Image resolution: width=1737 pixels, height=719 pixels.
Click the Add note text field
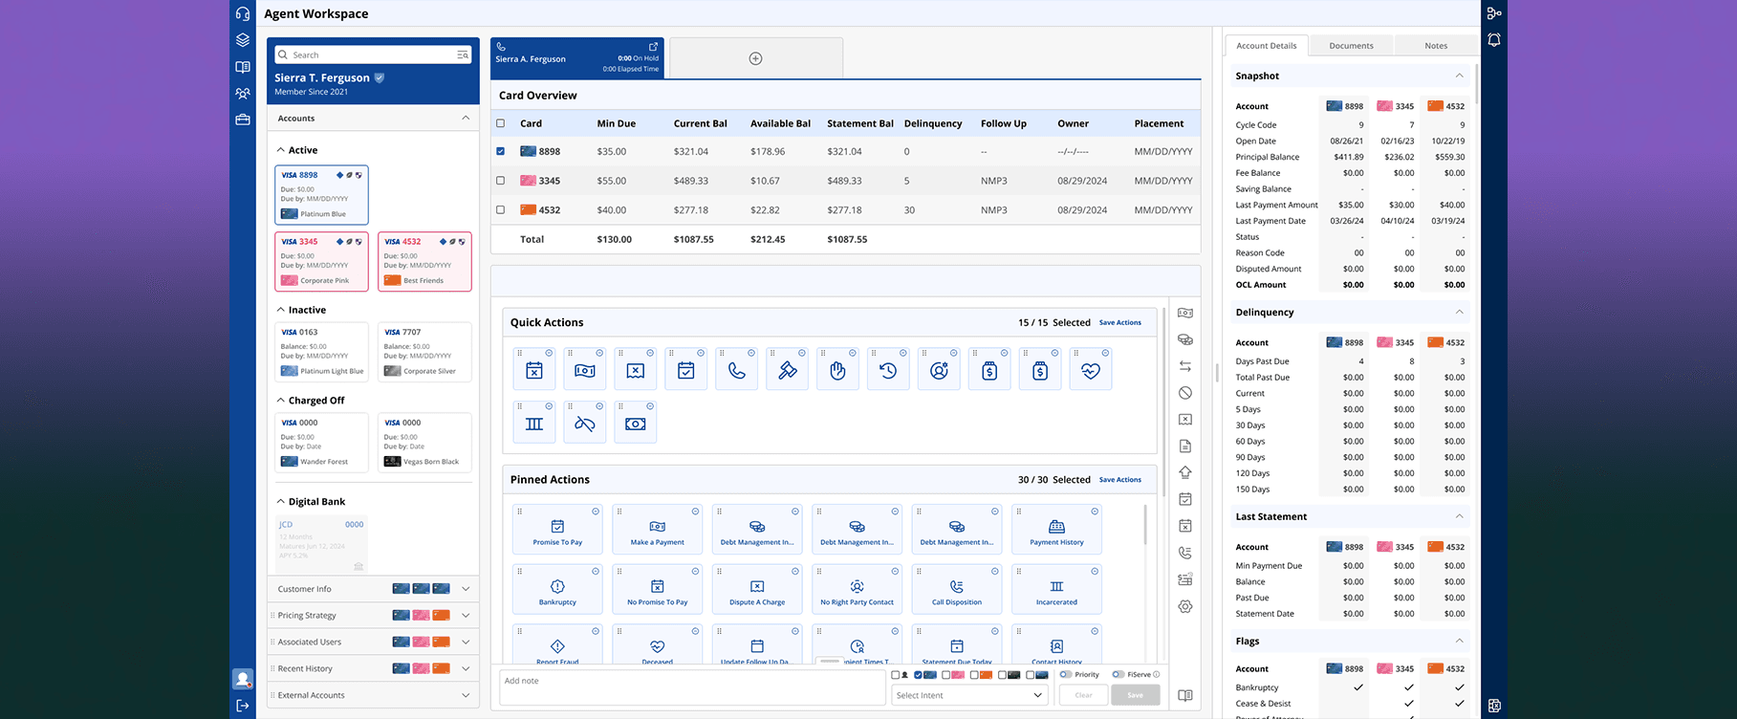coord(692,687)
